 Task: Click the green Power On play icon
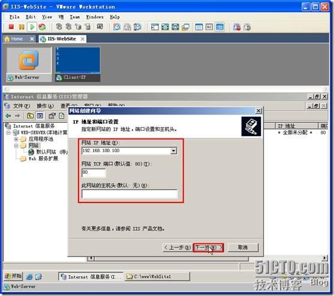click(32, 27)
